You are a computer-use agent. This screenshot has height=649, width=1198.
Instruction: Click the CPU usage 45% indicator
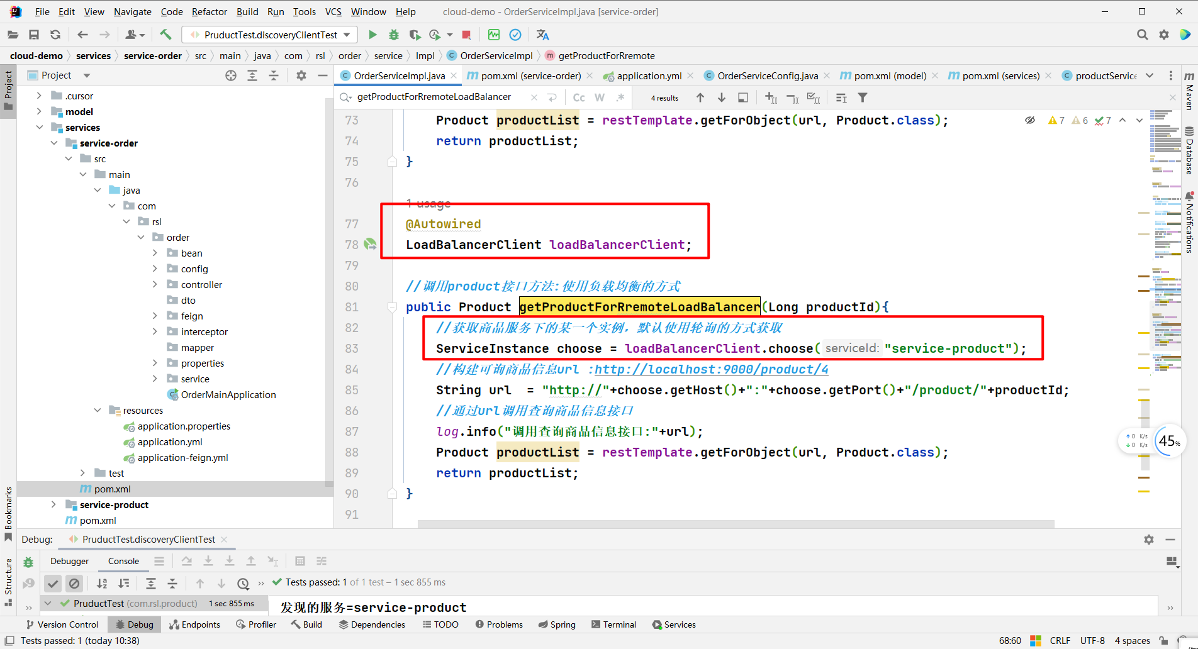point(1169,441)
